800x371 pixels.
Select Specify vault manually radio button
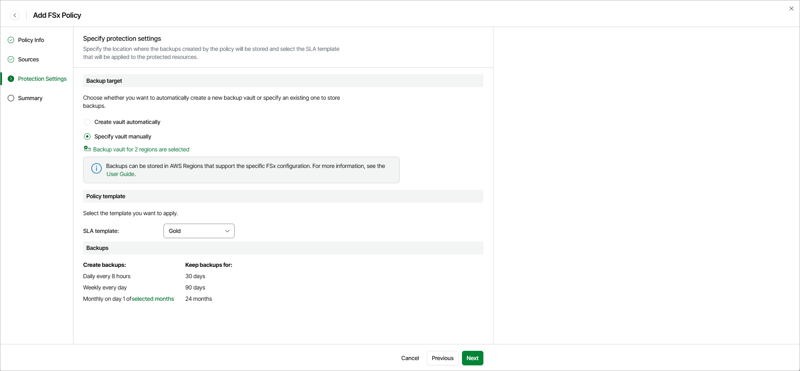(87, 136)
